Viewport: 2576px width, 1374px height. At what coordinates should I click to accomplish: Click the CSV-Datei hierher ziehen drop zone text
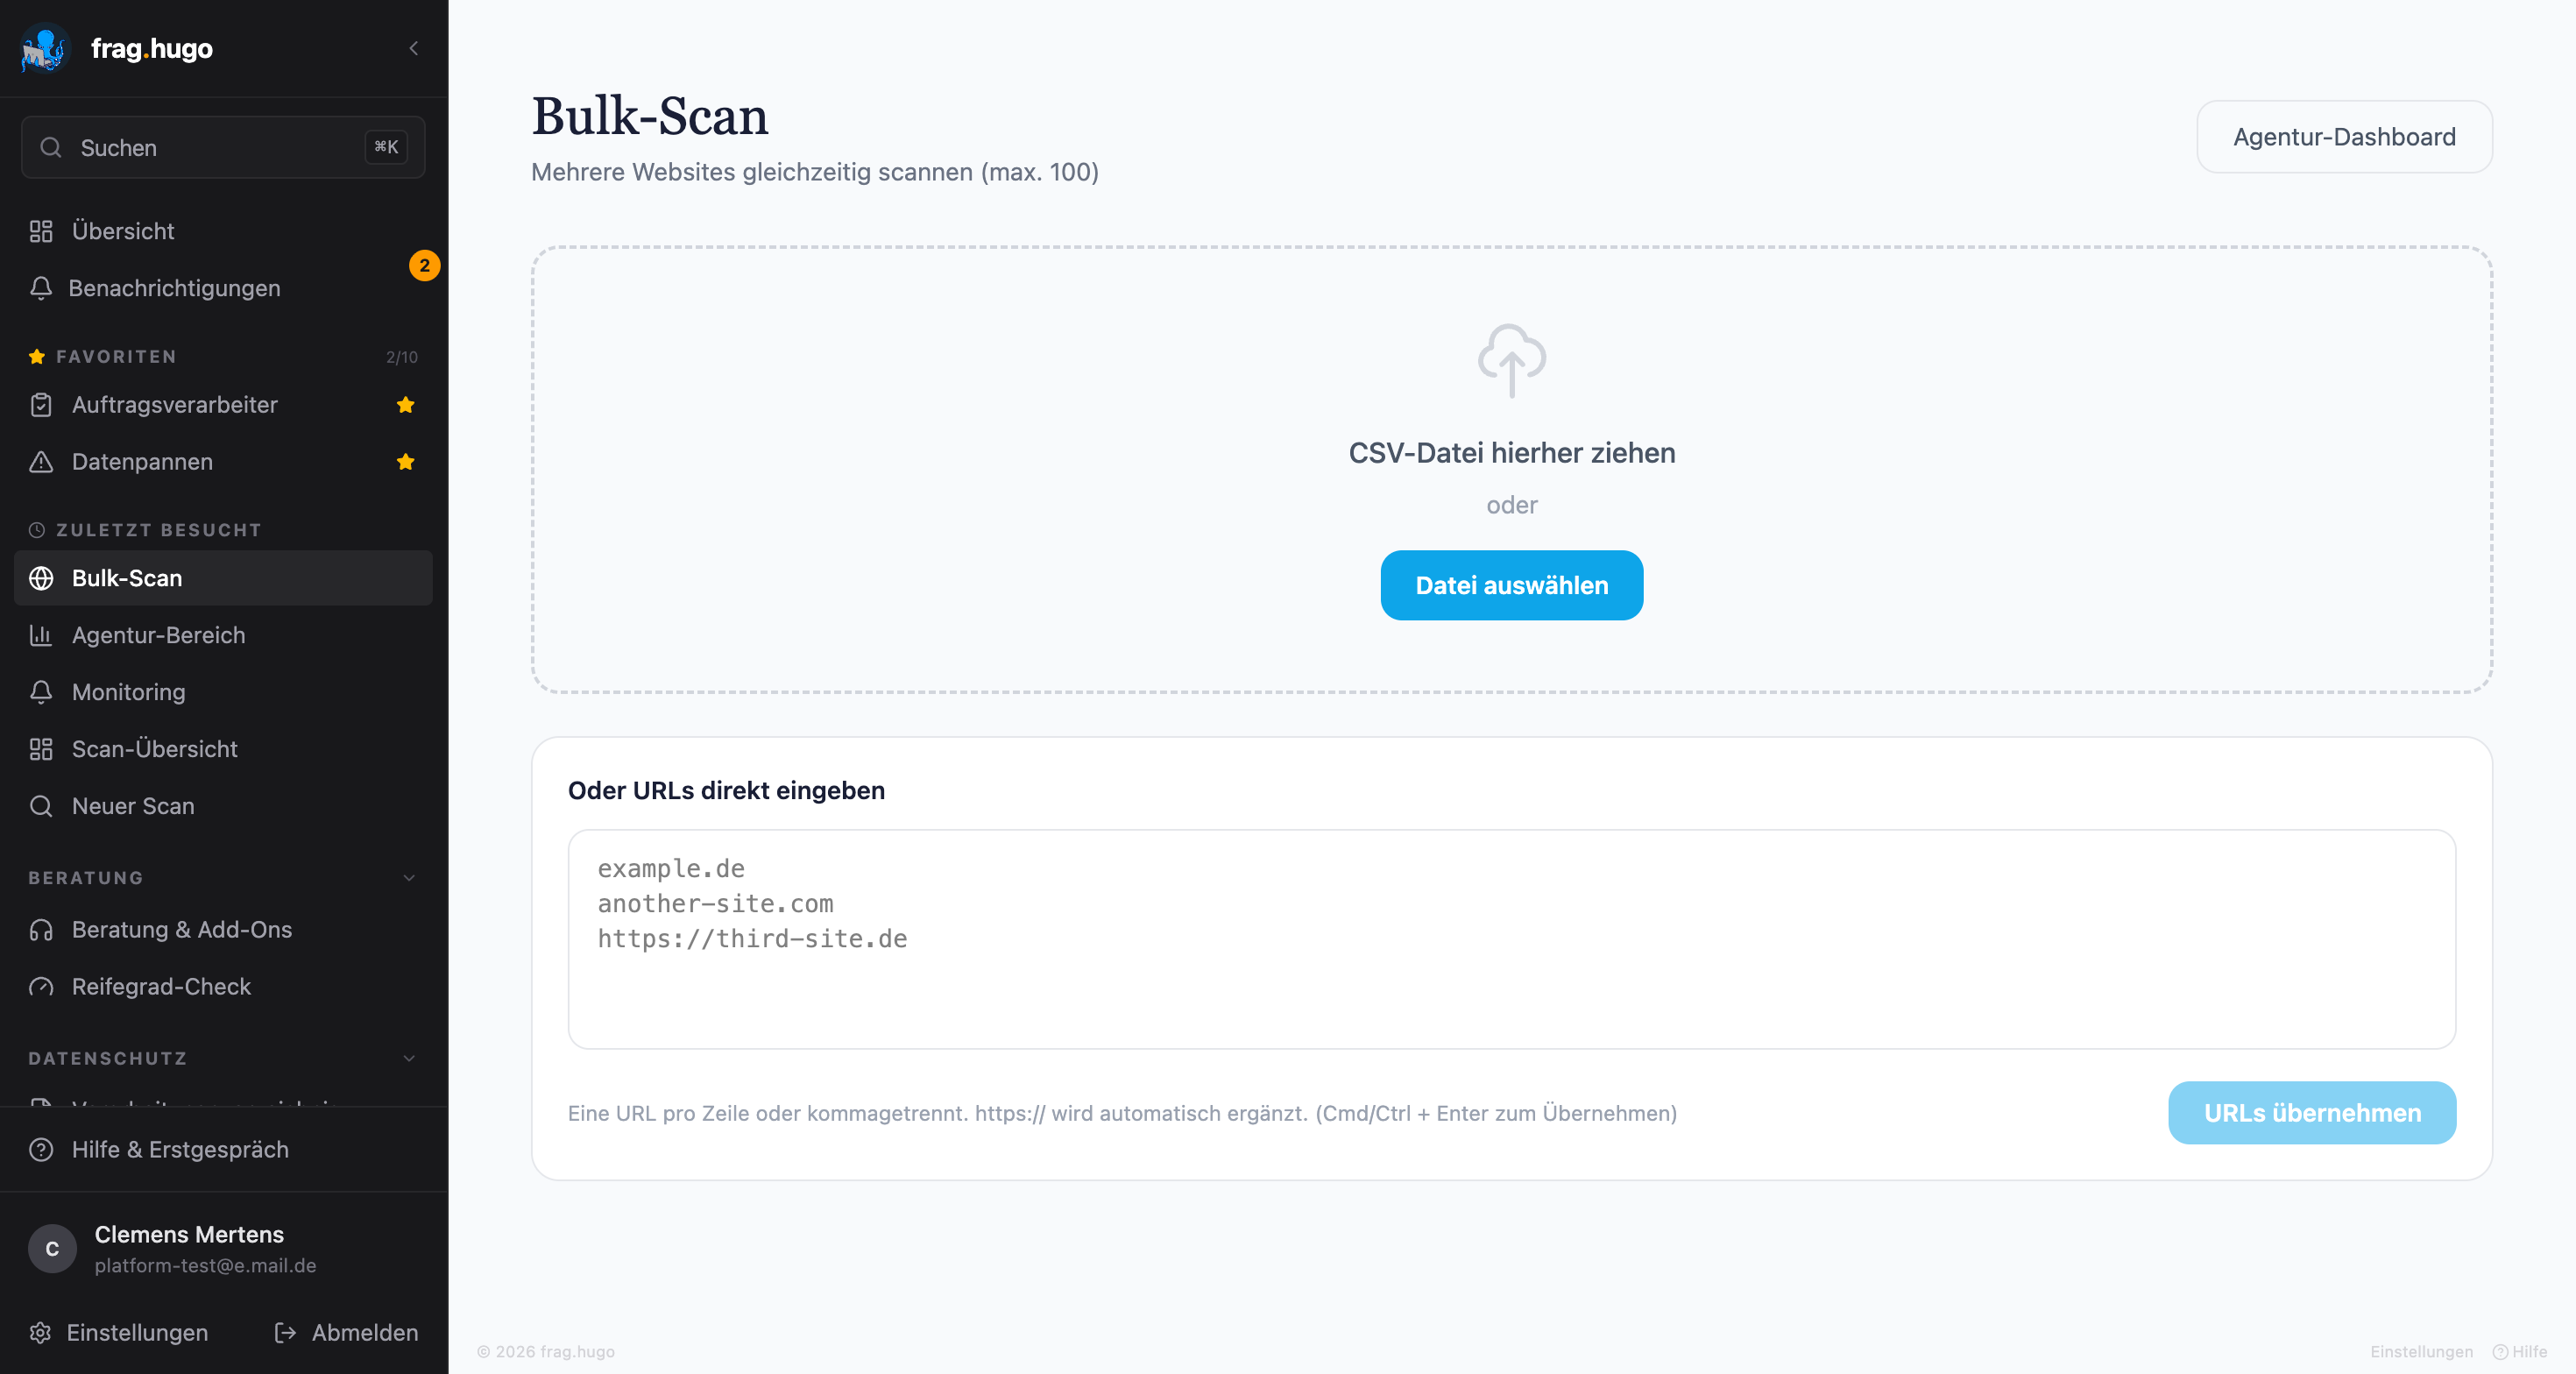(x=1512, y=453)
